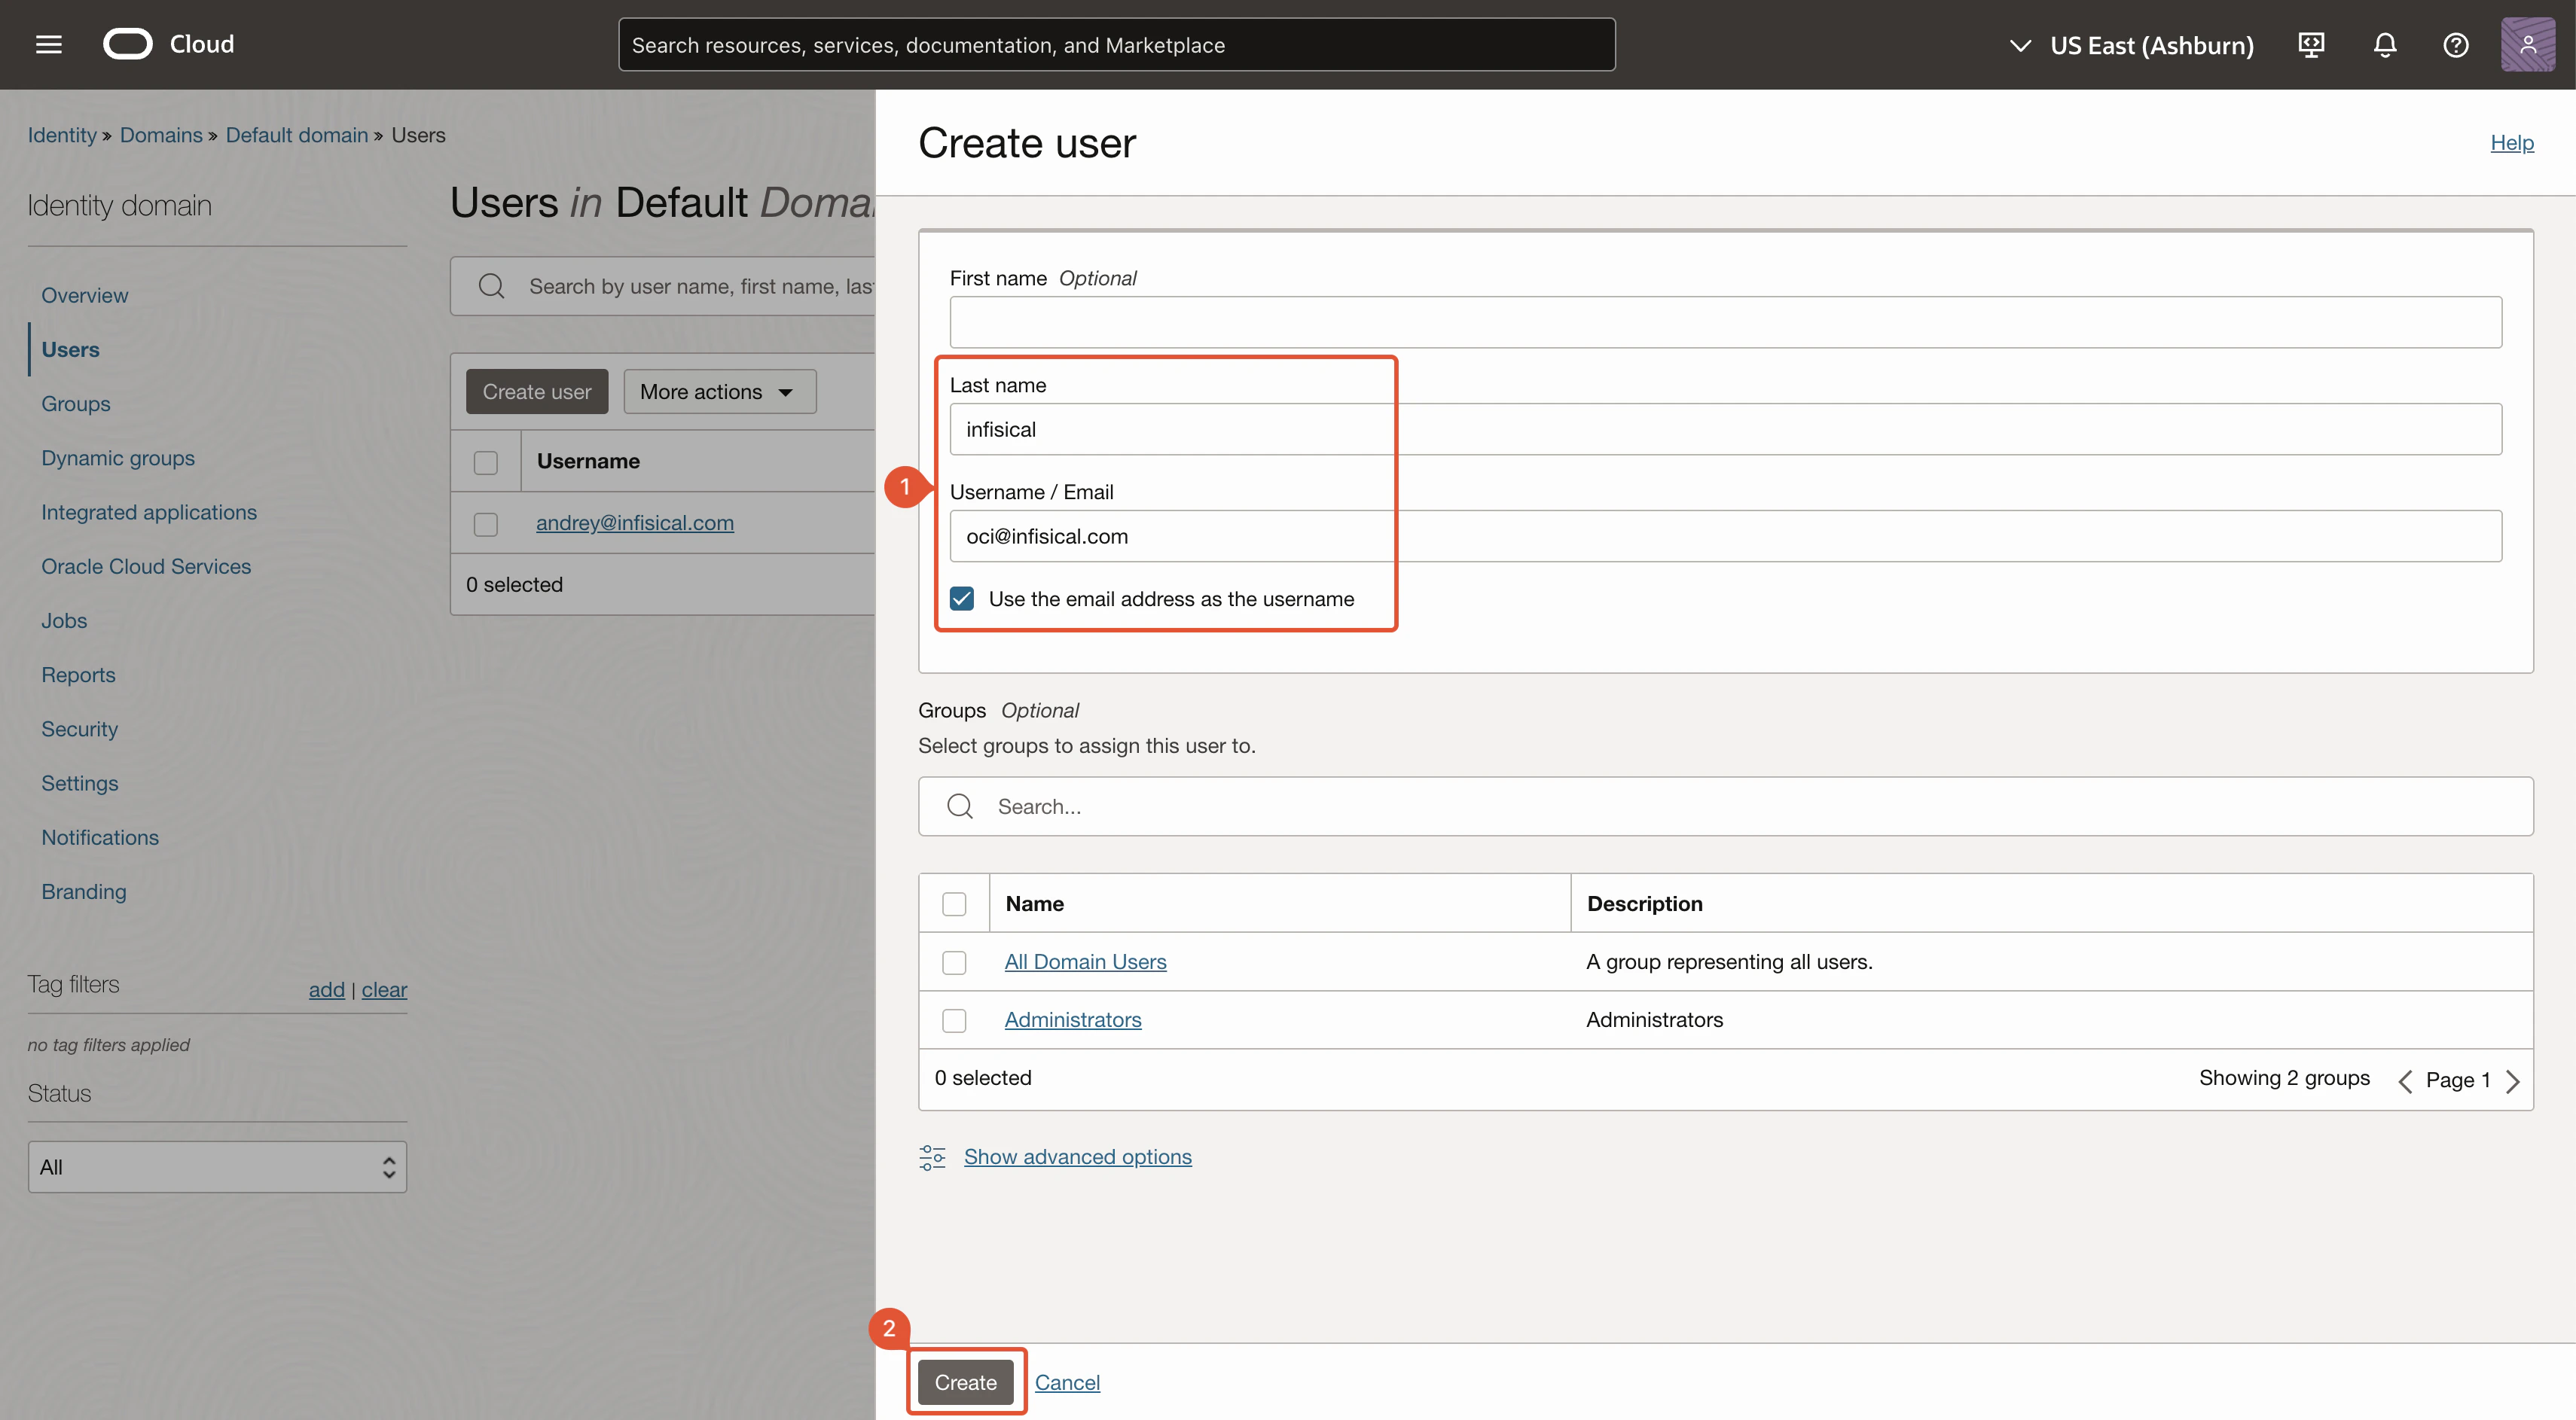The width and height of the screenshot is (2576, 1420).
Task: Click the Create user button in Users list
Action: [537, 392]
